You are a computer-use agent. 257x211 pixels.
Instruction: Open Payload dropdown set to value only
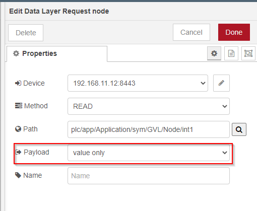click(x=149, y=153)
